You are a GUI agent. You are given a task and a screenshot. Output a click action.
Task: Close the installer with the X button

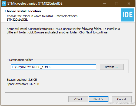[x=129, y=4]
